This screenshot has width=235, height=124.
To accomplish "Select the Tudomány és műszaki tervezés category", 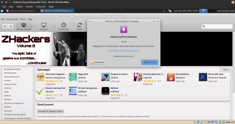I will pyautogui.click(x=18, y=118).
